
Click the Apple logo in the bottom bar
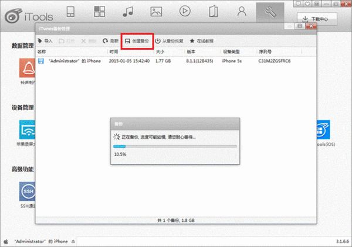6,241
